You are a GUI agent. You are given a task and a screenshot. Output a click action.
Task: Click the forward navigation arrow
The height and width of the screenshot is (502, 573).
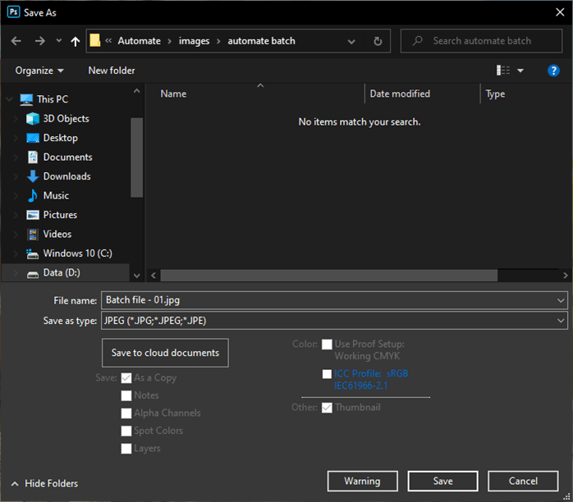click(x=39, y=41)
